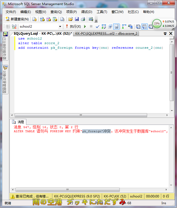Viewport: 177px width, 208px height.
Task: Open the Tools (工具) menu
Action: tap(102, 12)
